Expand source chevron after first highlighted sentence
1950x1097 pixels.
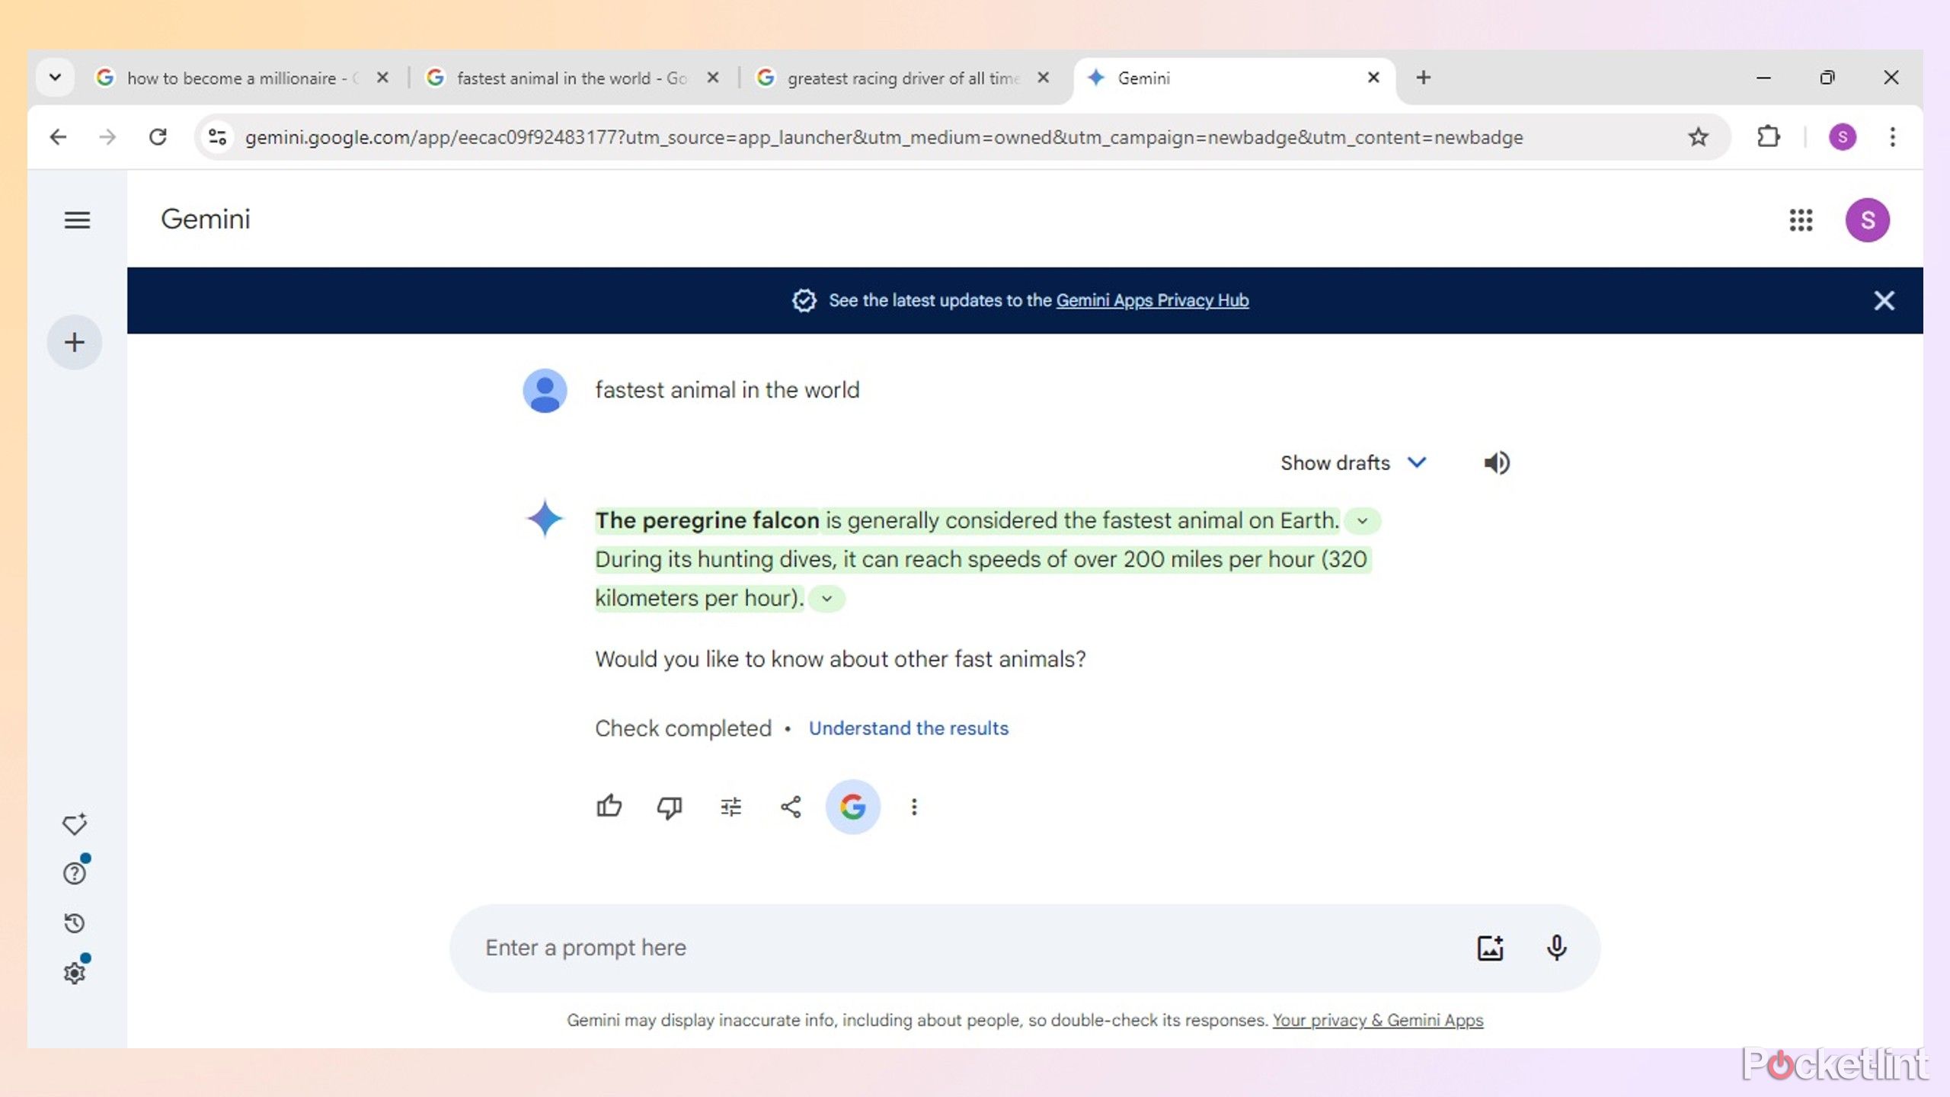[1363, 521]
